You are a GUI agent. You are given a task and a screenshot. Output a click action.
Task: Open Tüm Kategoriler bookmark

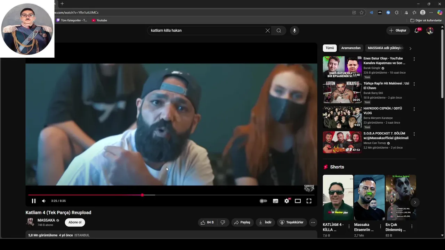[x=72, y=20]
